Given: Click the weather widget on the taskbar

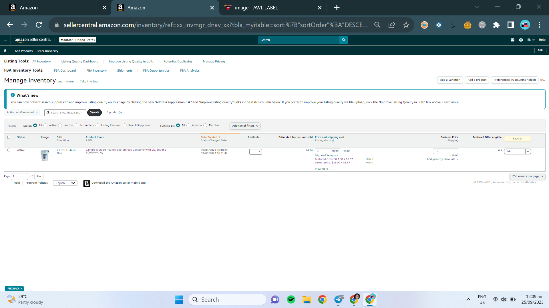Looking at the screenshot, I should click(25, 299).
